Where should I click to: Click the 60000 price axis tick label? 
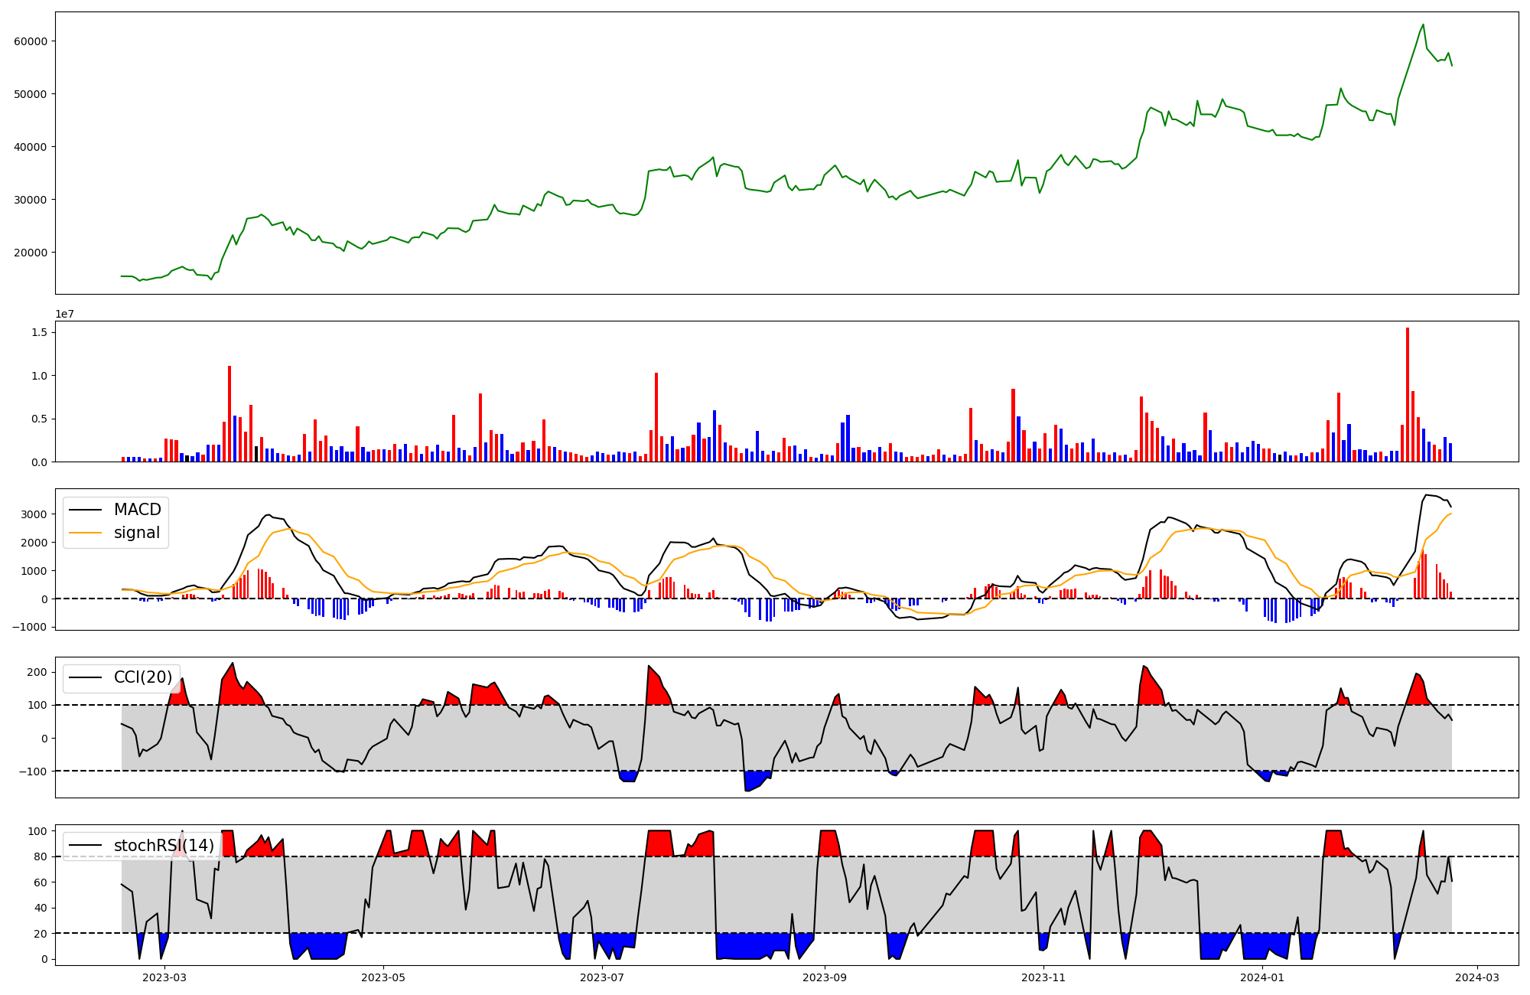coord(31,41)
